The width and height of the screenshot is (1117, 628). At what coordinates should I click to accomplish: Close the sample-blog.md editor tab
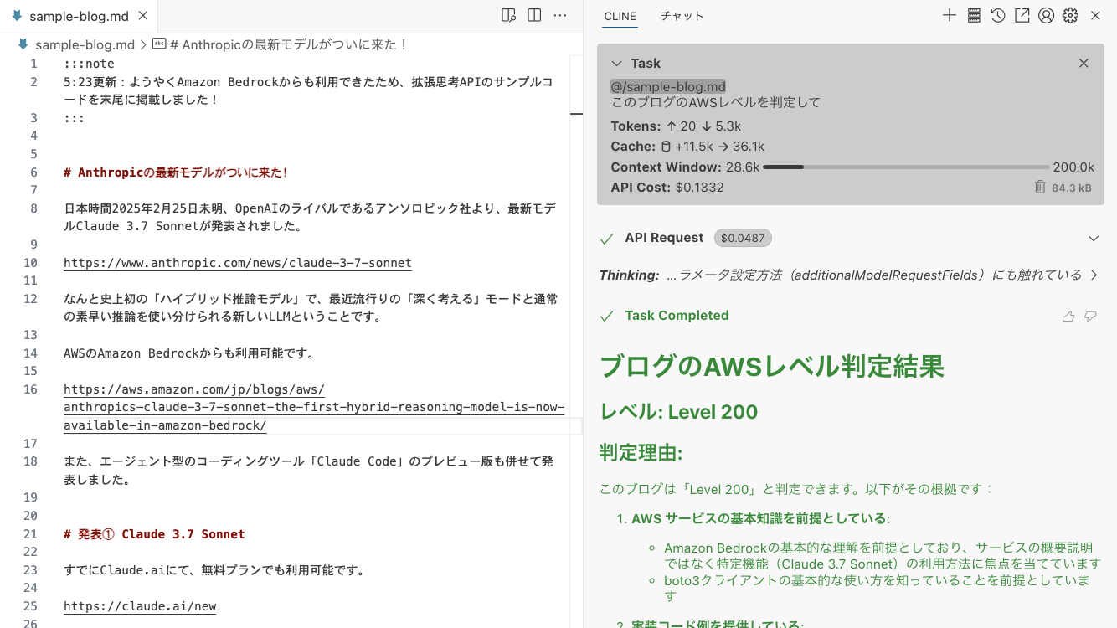(x=143, y=16)
